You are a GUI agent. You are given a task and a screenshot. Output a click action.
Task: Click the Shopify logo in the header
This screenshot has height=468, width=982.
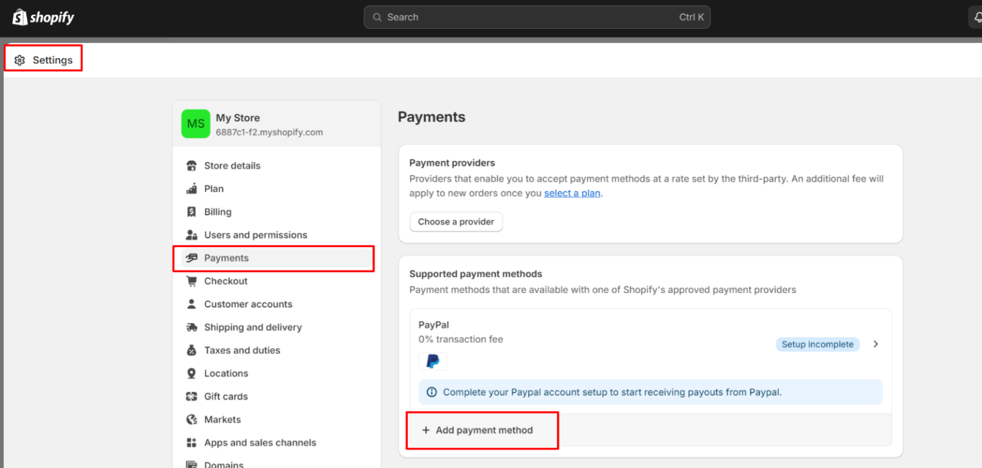click(x=42, y=17)
